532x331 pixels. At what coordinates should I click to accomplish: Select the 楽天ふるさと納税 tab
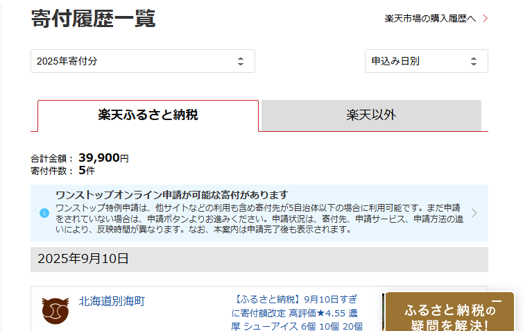coord(148,115)
